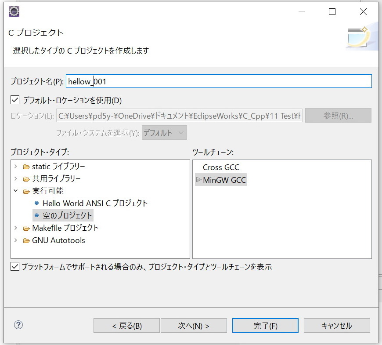Toggle the platform-supported project types checkbox
The height and width of the screenshot is (345, 382).
[x=15, y=266]
